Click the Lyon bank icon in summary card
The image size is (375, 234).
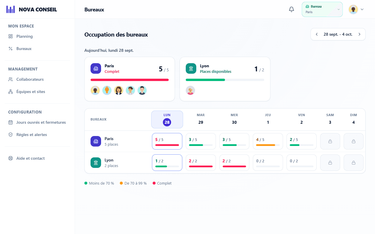point(191,68)
